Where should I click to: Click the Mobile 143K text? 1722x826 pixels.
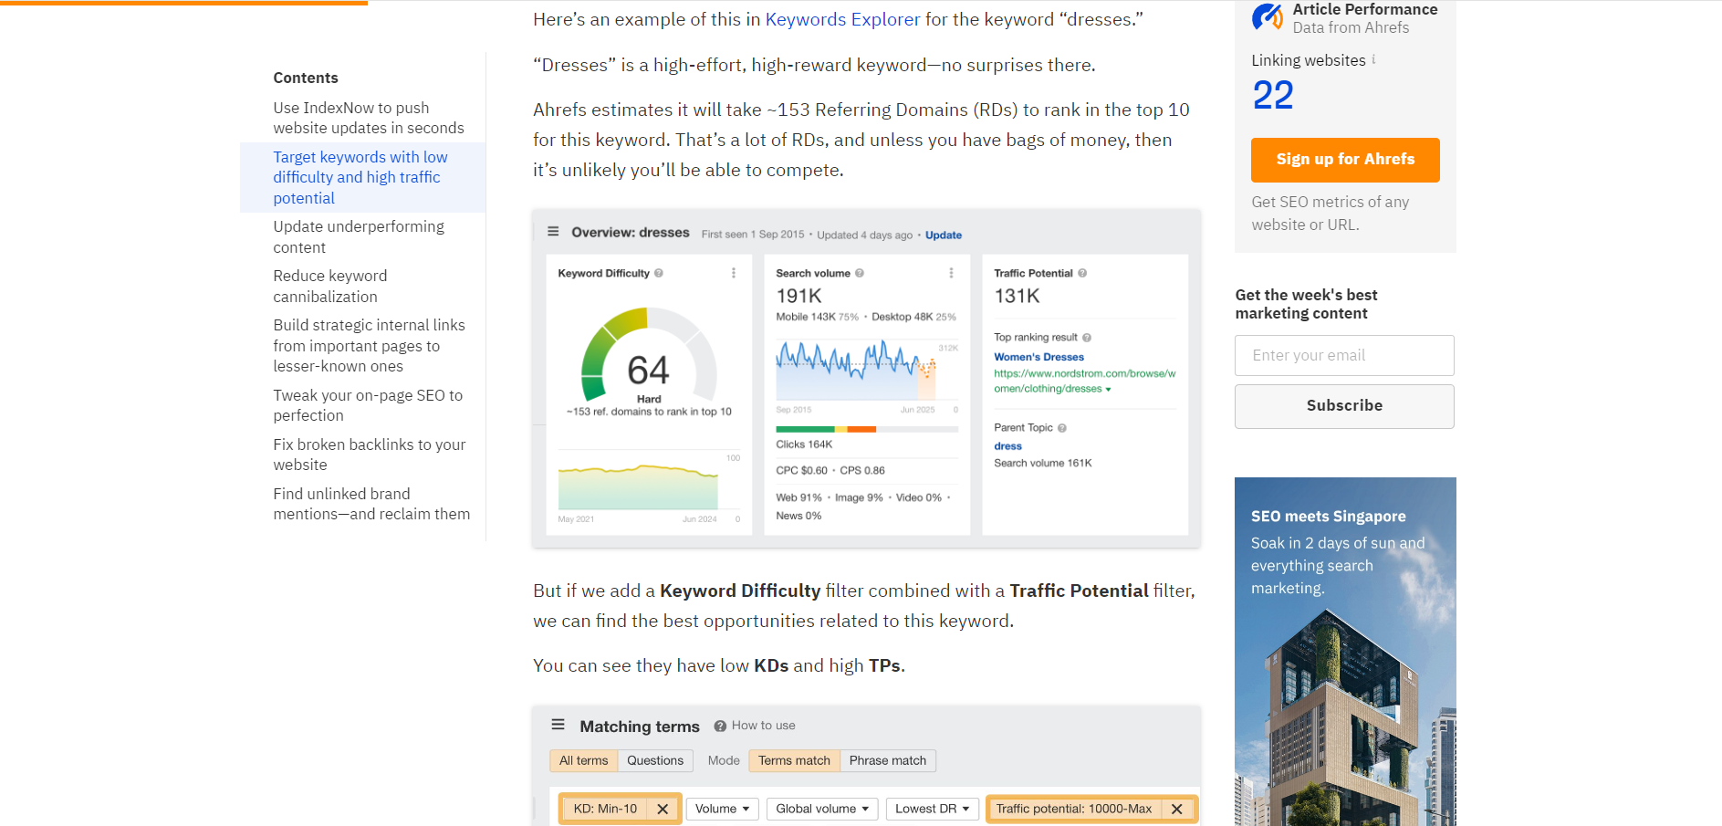[x=806, y=317]
